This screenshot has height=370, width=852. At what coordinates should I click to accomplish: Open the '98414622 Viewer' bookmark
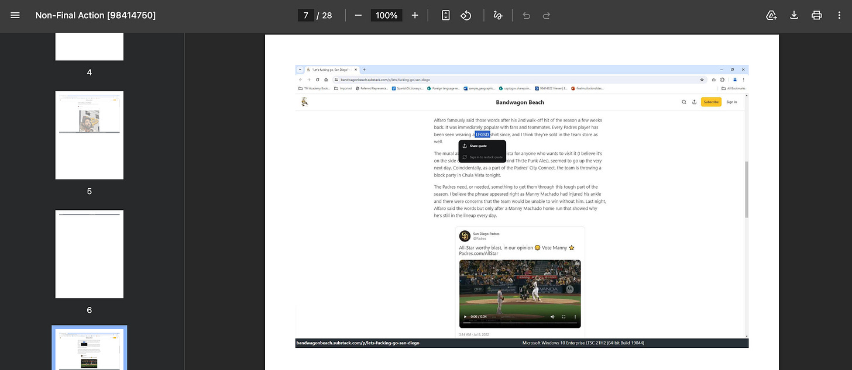click(x=551, y=88)
